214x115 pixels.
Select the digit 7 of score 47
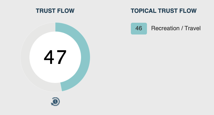tap(62, 57)
